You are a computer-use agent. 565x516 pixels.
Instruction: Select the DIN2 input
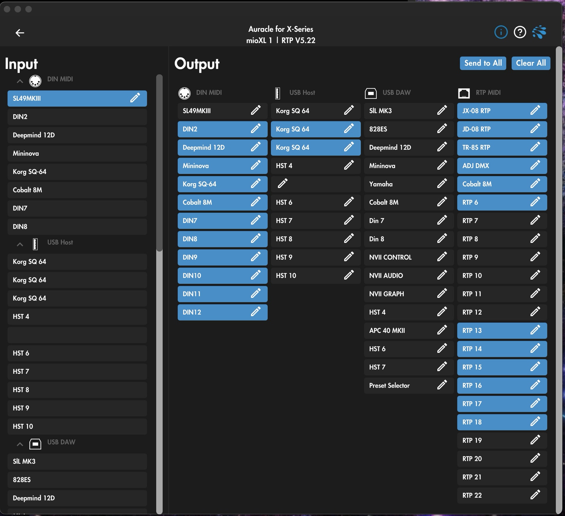click(77, 117)
